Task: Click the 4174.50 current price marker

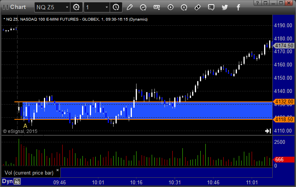Action: click(284, 45)
